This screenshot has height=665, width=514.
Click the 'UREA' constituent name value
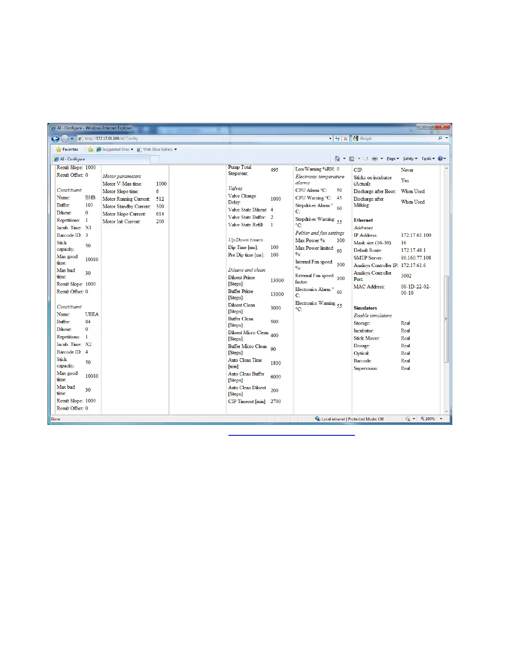click(92, 314)
